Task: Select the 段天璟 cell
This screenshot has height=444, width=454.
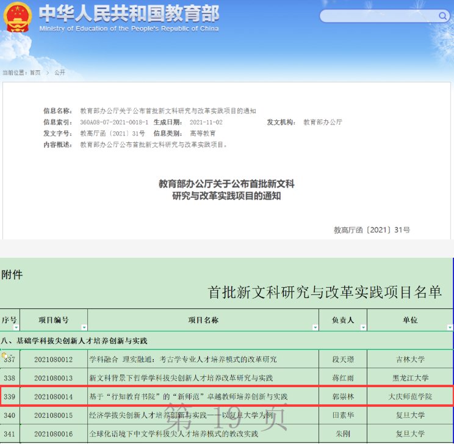Action: click(x=343, y=359)
